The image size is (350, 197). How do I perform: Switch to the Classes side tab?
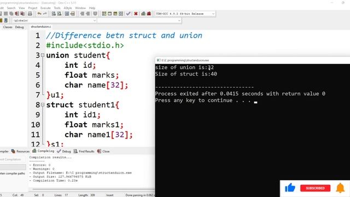[x=8, y=27]
